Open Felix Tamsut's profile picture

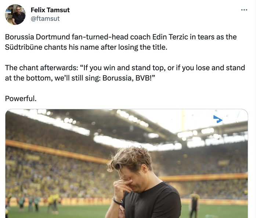pos(15,15)
